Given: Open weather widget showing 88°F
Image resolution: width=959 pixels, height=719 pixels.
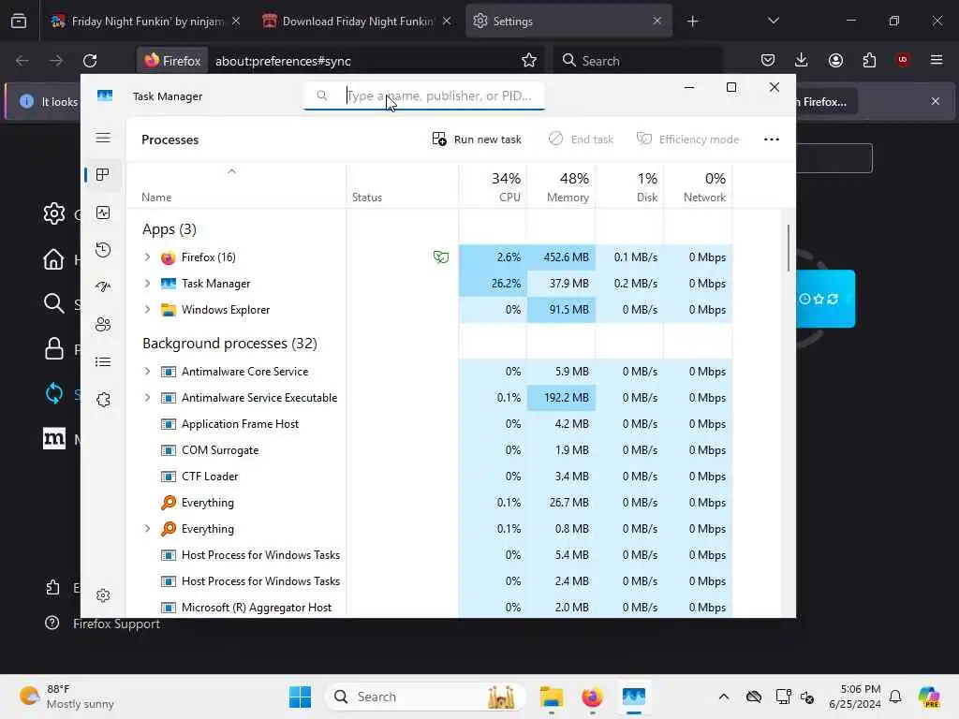Looking at the screenshot, I should click(67, 697).
